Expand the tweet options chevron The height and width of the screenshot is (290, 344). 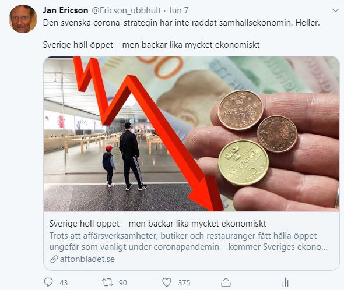pos(335,10)
